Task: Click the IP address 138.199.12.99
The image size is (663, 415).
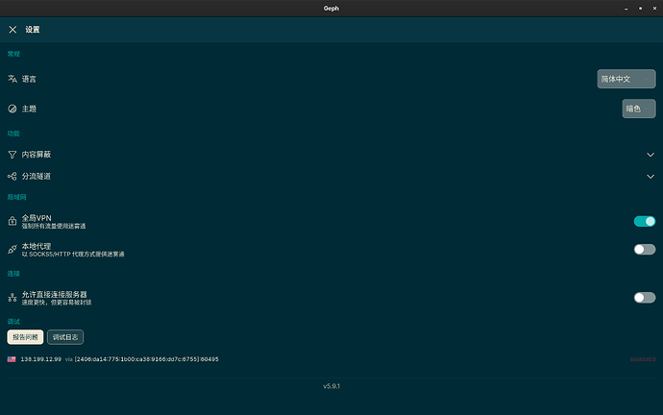Action: coord(41,359)
